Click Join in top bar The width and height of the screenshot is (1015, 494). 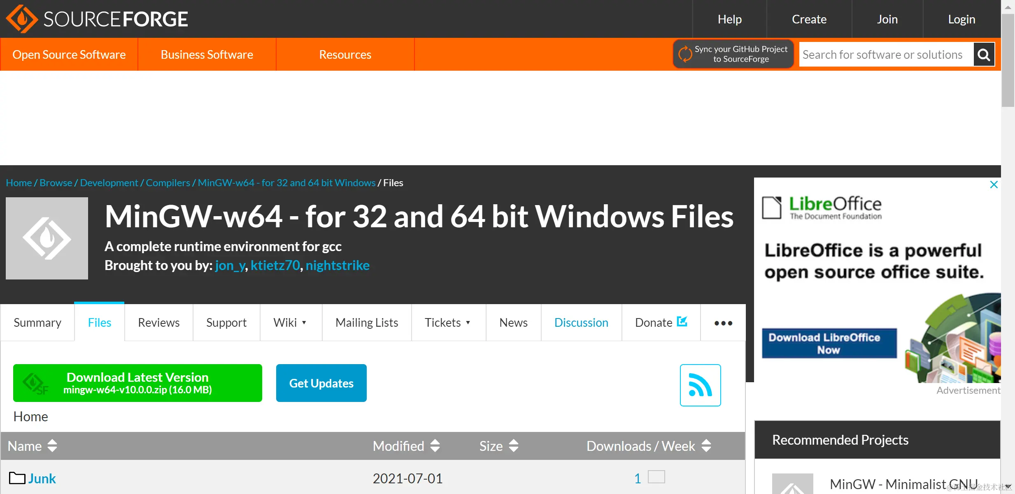tap(887, 19)
